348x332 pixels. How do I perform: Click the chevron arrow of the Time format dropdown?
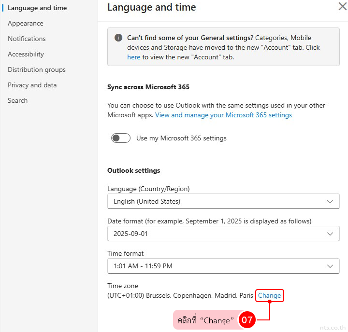tap(330, 266)
